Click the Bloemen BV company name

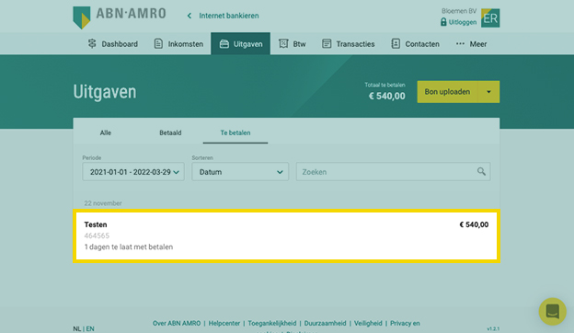[459, 11]
